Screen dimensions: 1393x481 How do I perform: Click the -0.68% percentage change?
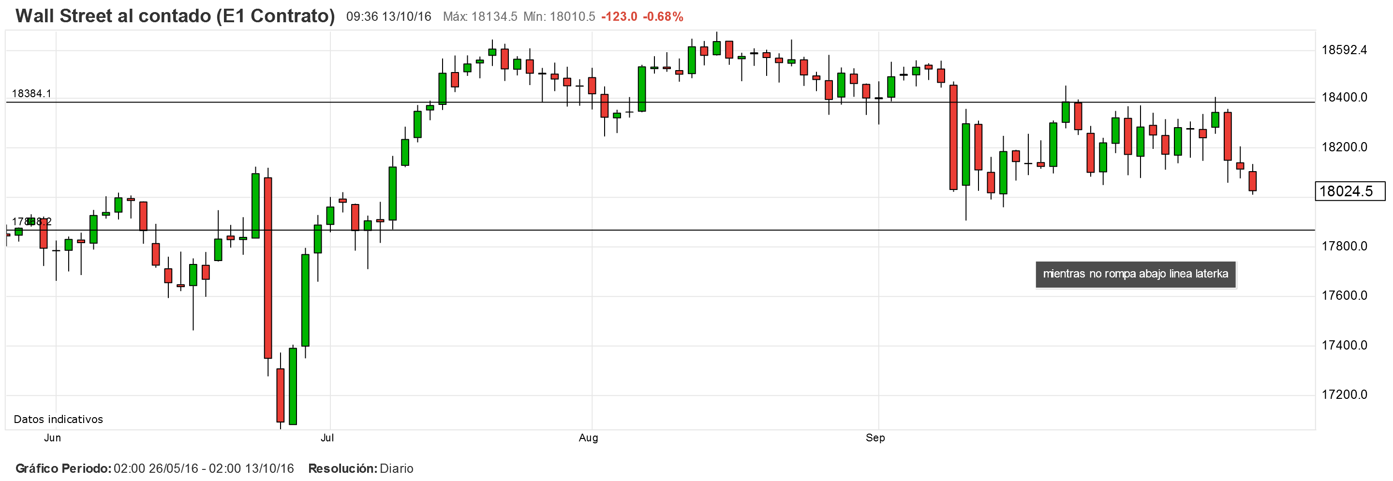663,17
